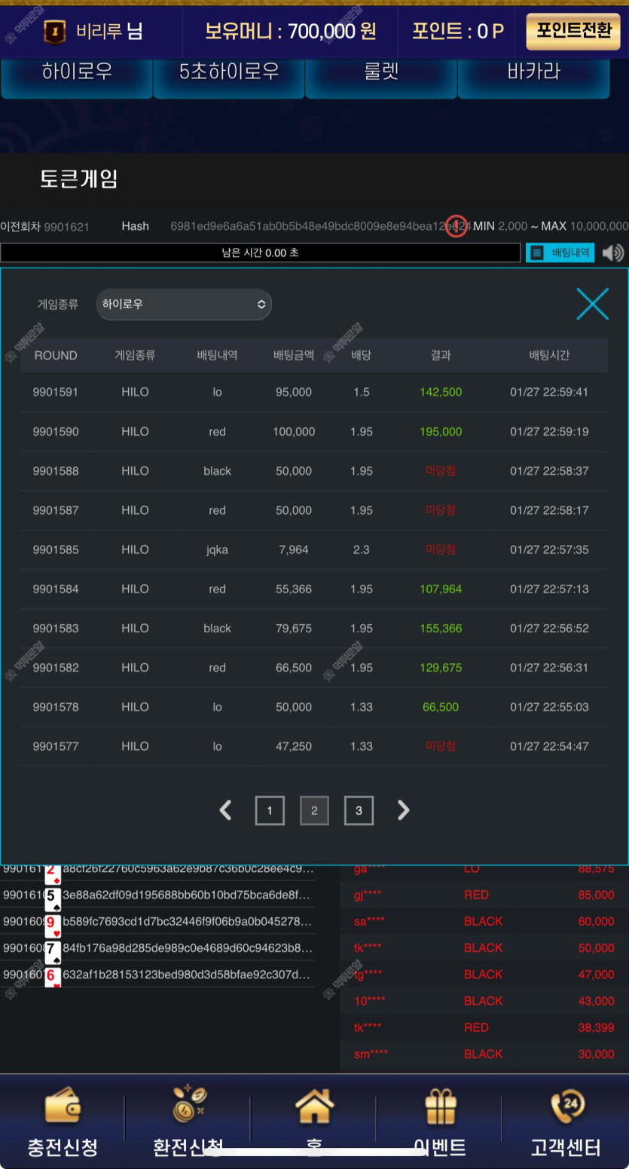
Task: Toggle the sound speaker icon
Action: point(613,253)
